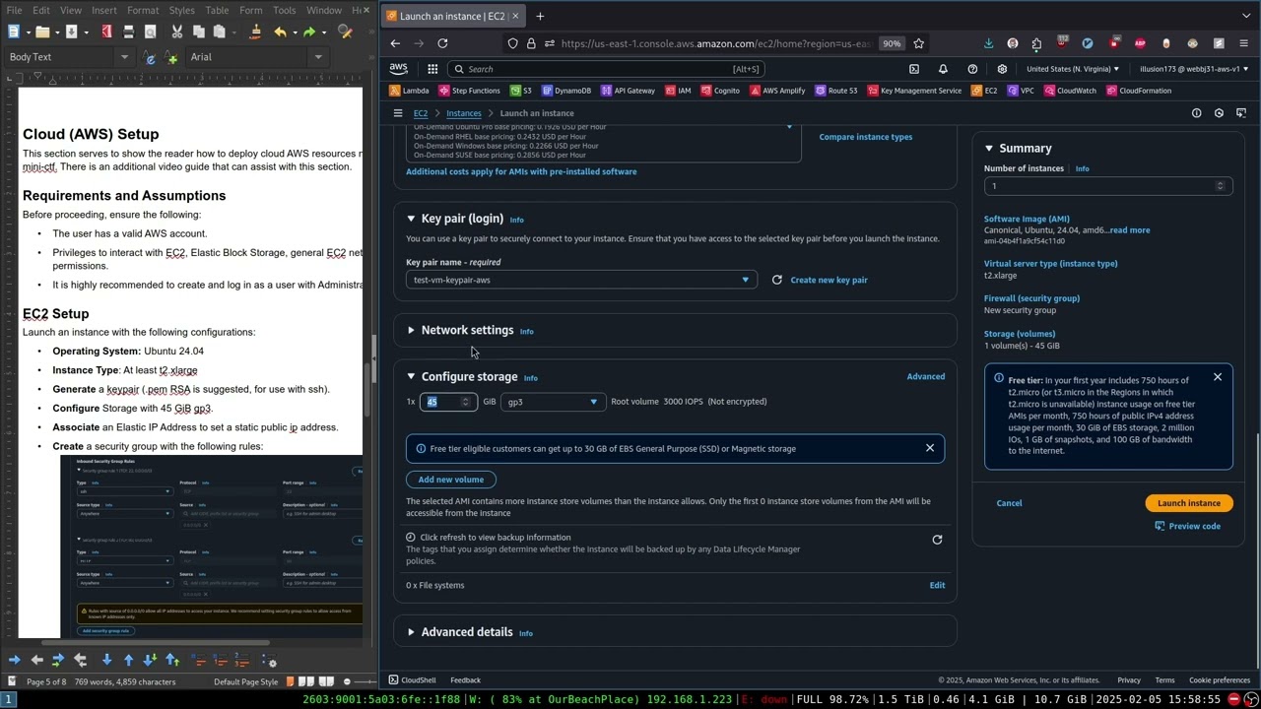Open the AWS services grid menu
The height and width of the screenshot is (709, 1261).
point(431,69)
